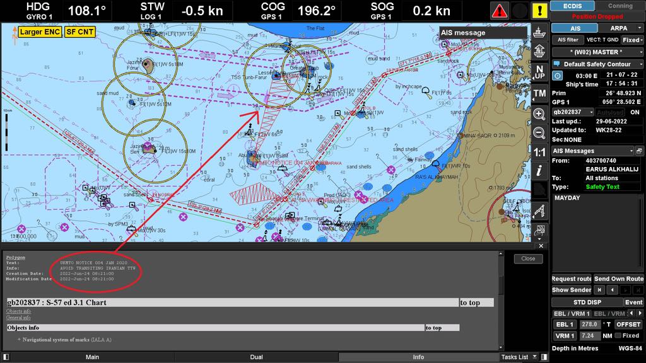
Task: Toggle True Motion (TM) mode
Action: click(x=539, y=93)
